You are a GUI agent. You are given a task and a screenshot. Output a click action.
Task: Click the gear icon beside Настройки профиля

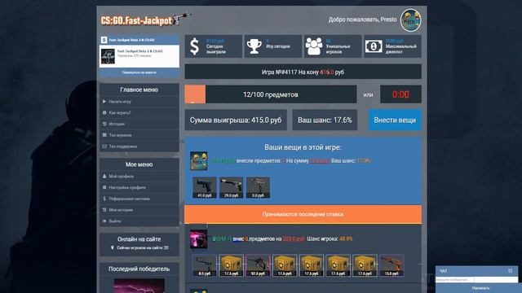click(x=104, y=187)
